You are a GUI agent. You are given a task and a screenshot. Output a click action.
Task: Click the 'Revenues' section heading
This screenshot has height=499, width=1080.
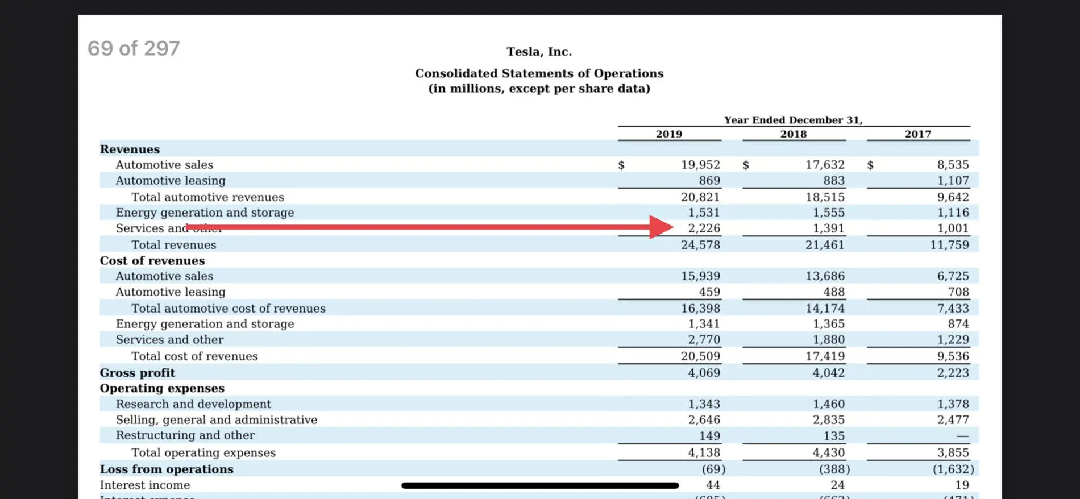(130, 149)
